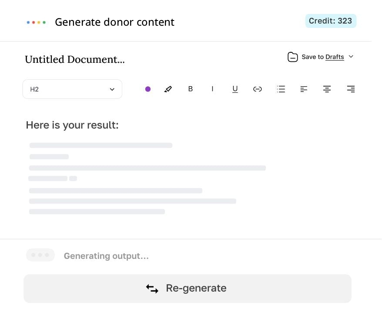Open the Drafts underlined link

(x=334, y=57)
